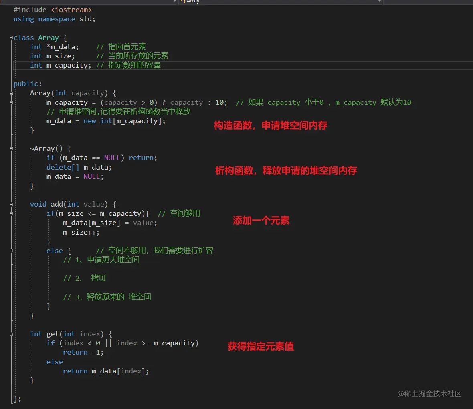Click the public: access specifier

coord(27,84)
